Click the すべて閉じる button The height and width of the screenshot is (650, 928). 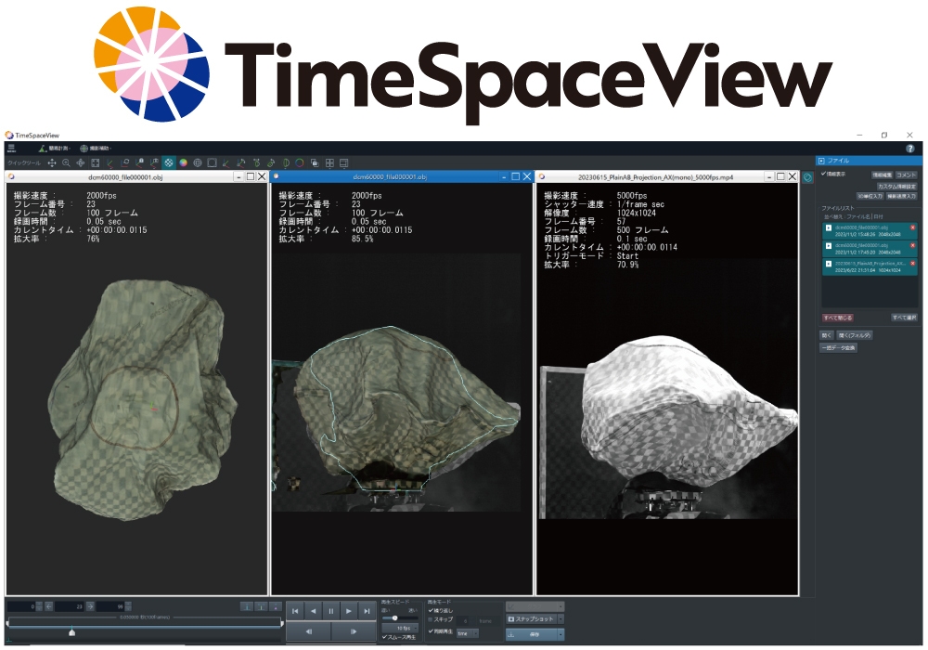point(835,317)
